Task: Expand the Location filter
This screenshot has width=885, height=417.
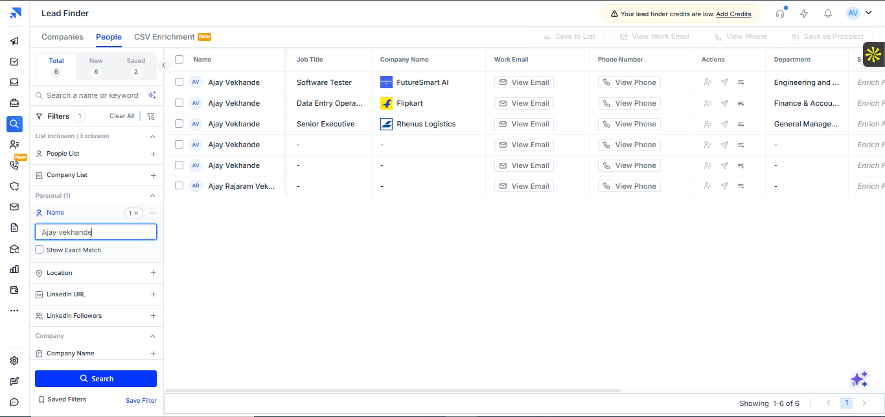Action: (x=153, y=273)
